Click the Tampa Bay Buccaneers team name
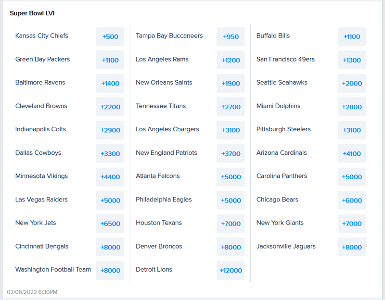 point(169,36)
